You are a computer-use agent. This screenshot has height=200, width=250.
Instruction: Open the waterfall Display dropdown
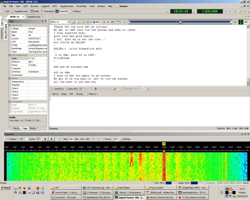pyautogui.click(x=12, y=139)
